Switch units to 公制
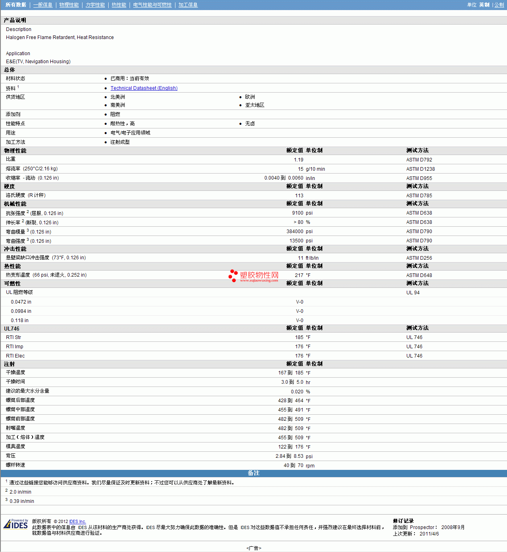The width and height of the screenshot is (507, 552). (499, 5)
